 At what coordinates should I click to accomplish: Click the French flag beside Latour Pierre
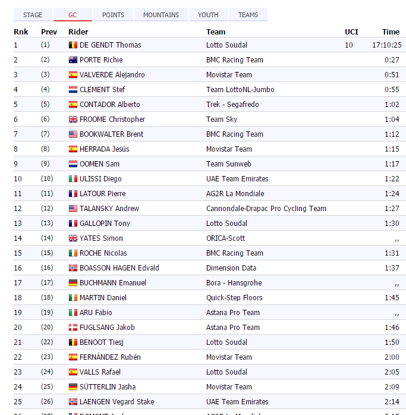coord(73,194)
